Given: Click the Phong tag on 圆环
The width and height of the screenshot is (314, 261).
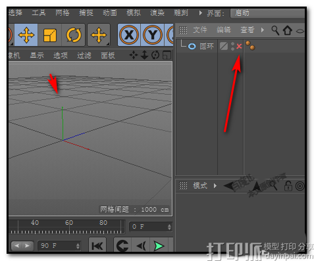Looking at the screenshot, I should (250, 45).
